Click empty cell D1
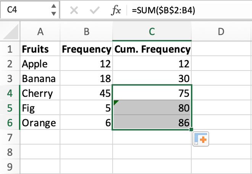Viewport: 252px width, 174px height. click(221, 49)
